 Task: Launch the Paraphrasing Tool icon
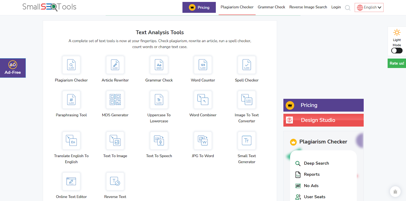pos(71,100)
